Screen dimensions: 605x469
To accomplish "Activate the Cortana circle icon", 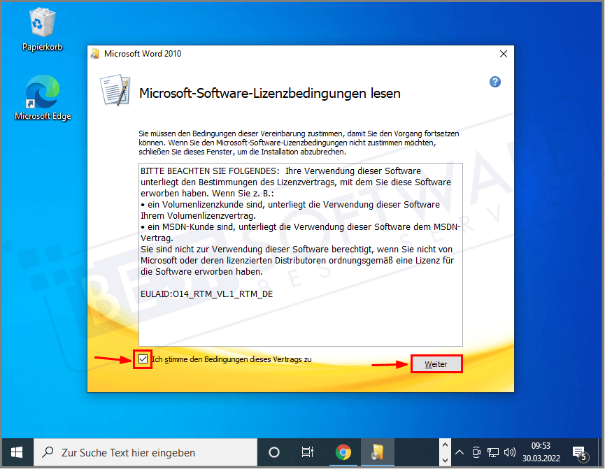I will [x=274, y=452].
